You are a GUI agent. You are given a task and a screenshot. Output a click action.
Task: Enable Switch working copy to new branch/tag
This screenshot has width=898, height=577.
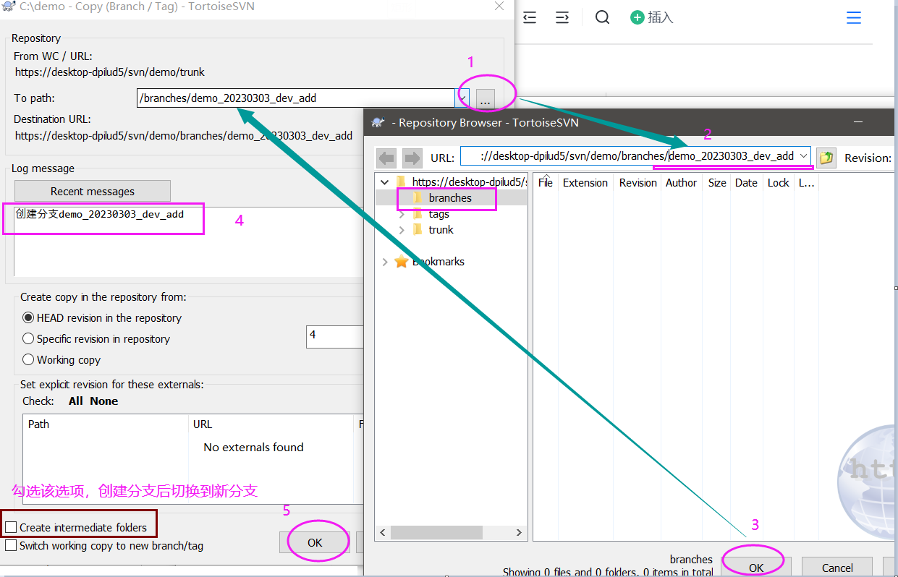(11, 546)
